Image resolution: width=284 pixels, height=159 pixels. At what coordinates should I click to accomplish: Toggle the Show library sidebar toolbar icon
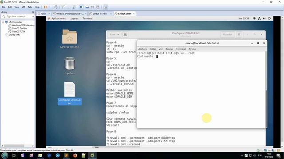(x=82, y=7)
